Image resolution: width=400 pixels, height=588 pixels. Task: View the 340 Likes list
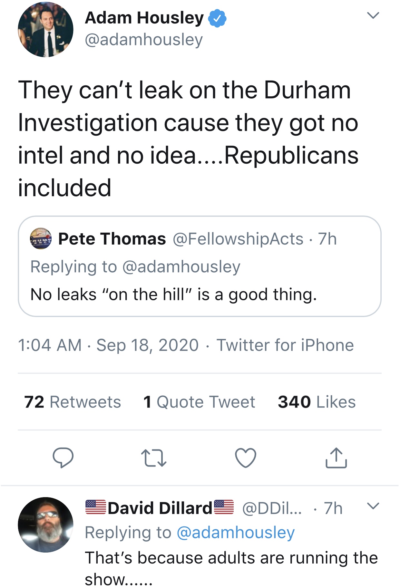[317, 402]
